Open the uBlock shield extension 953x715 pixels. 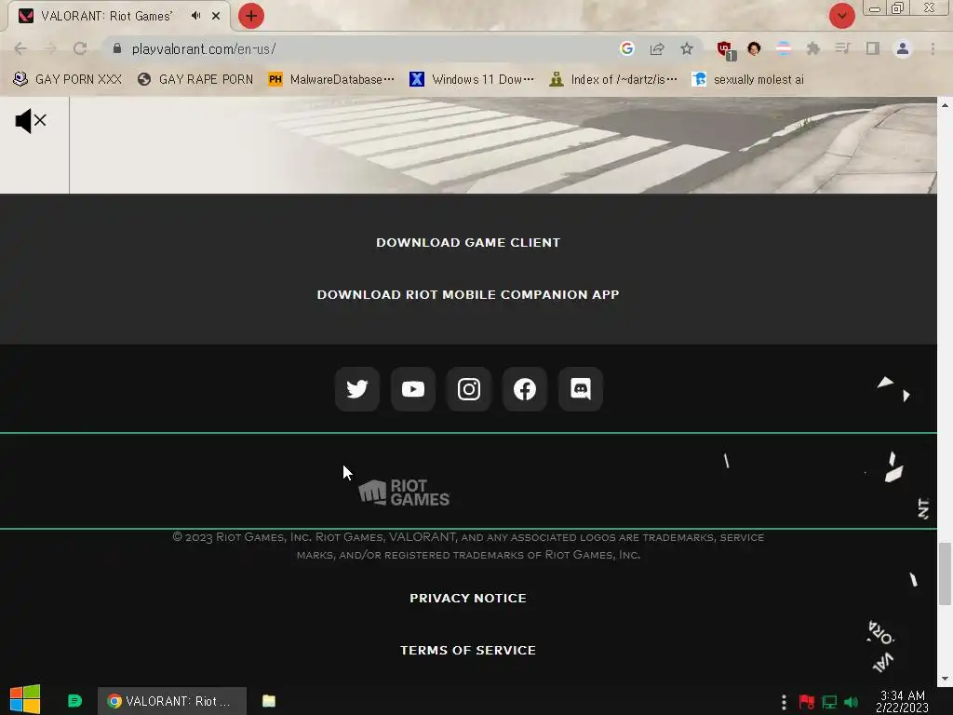[726, 50]
